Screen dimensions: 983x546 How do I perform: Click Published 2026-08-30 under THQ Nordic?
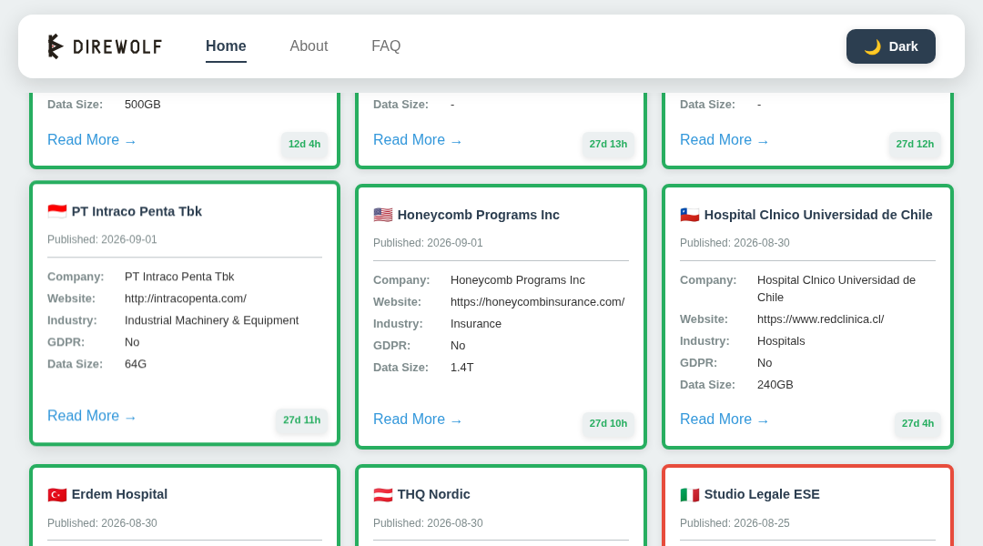pos(428,523)
